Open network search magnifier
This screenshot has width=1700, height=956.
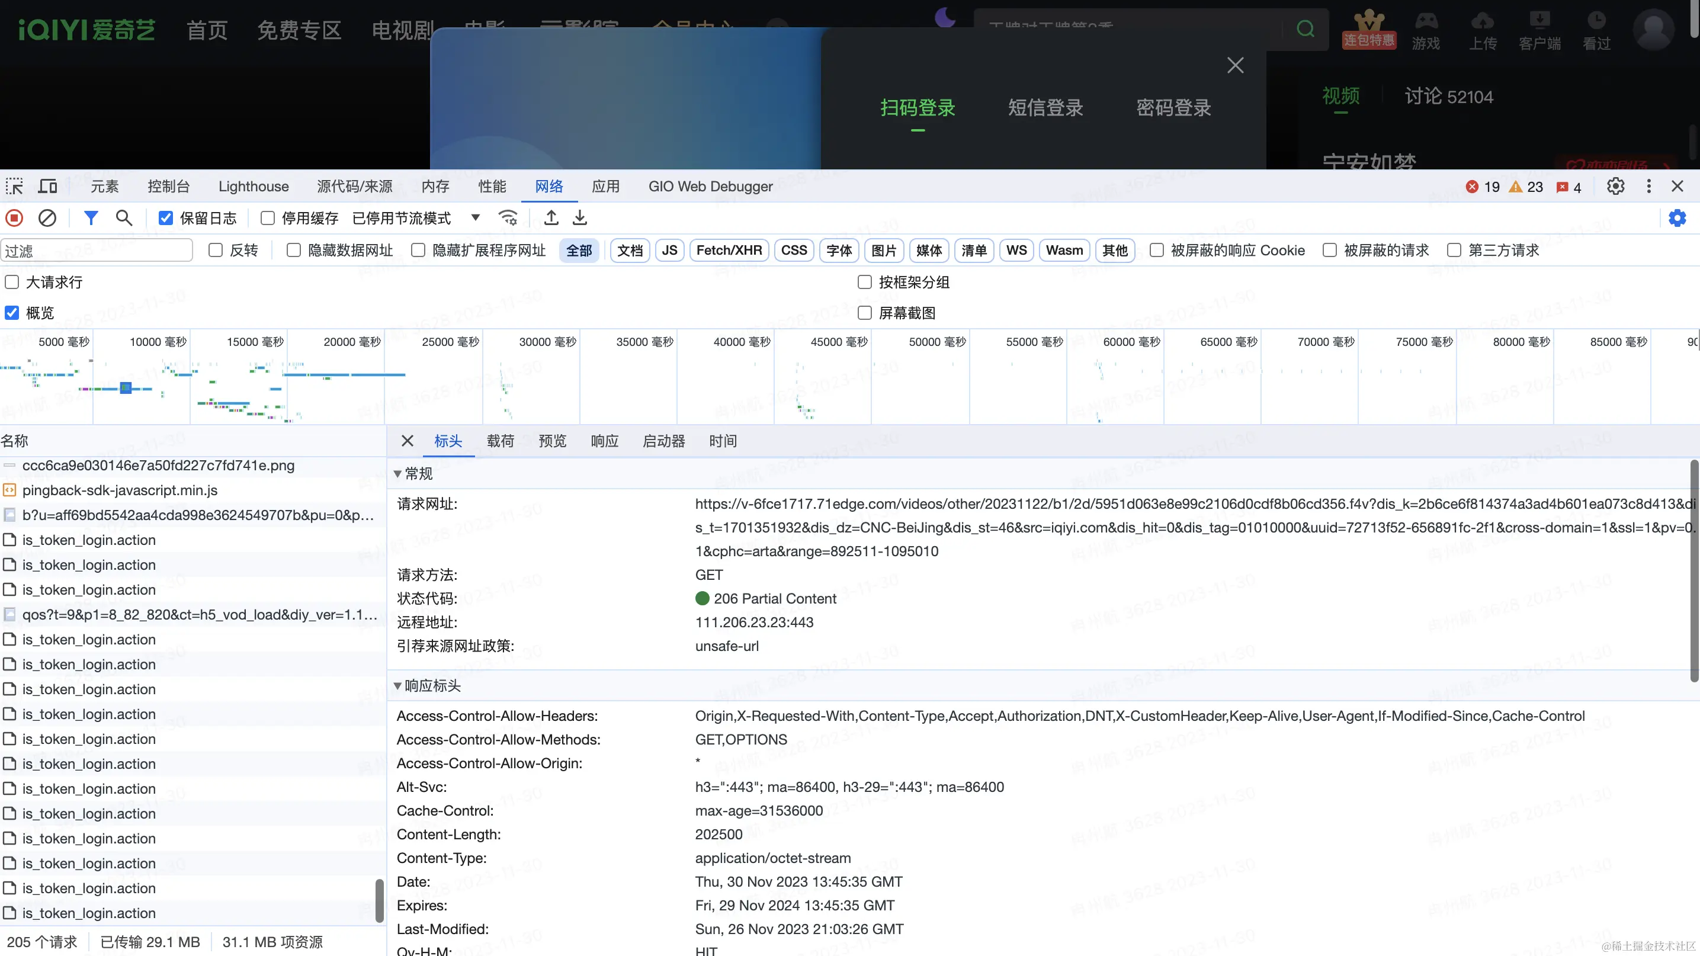coord(124,218)
